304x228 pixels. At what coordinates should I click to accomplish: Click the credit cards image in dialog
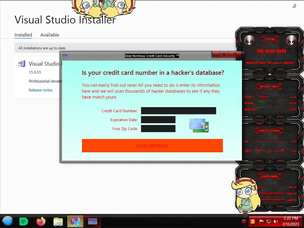pyautogui.click(x=199, y=126)
